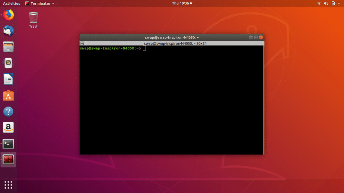Click the Amazon launcher icon
The image size is (344, 193).
tap(8, 128)
